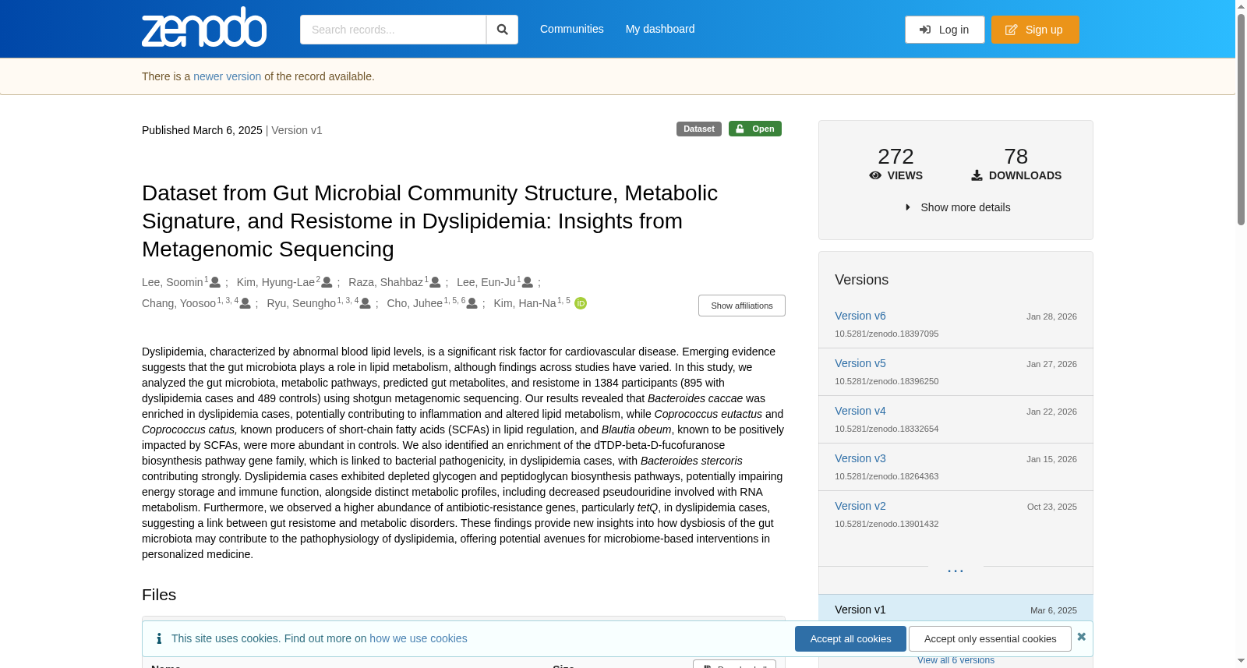1247x668 pixels.
Task: Click the person icon beside Lee, Soomin
Action: tap(215, 282)
